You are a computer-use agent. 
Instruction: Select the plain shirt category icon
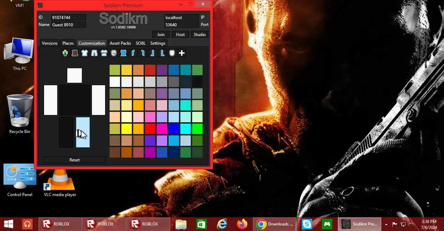(x=85, y=53)
